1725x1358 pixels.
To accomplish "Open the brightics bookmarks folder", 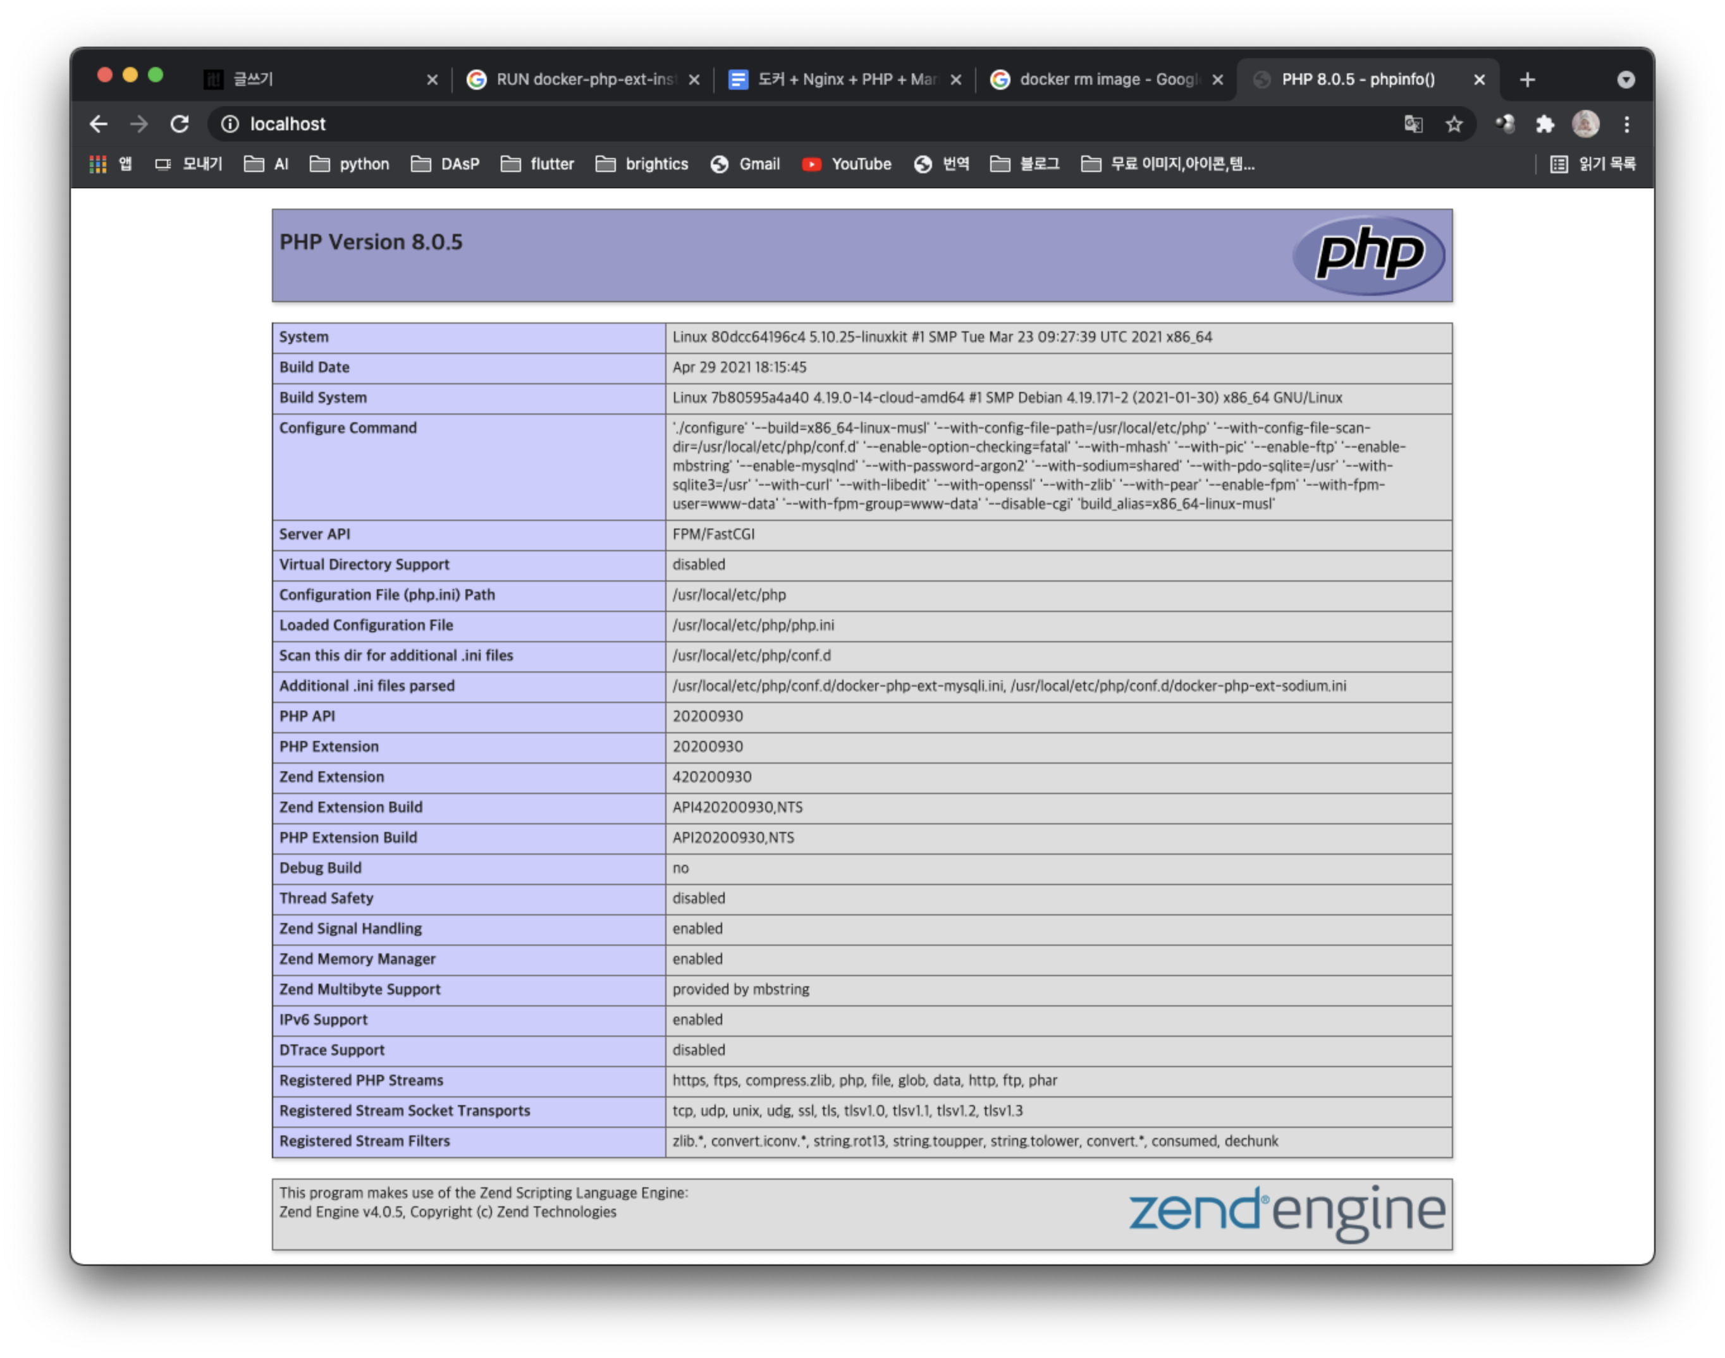I will pos(642,164).
